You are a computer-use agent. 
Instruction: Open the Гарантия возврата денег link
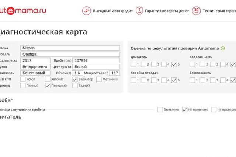[x=167, y=11]
